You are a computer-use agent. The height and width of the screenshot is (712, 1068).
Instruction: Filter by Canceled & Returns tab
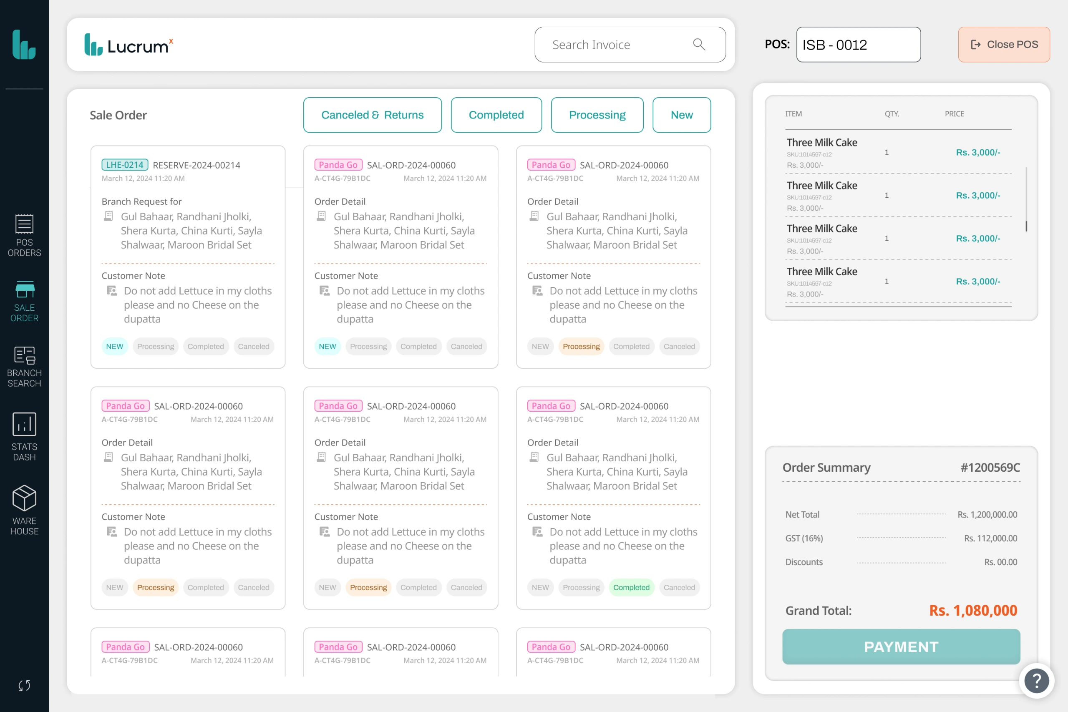pos(373,115)
